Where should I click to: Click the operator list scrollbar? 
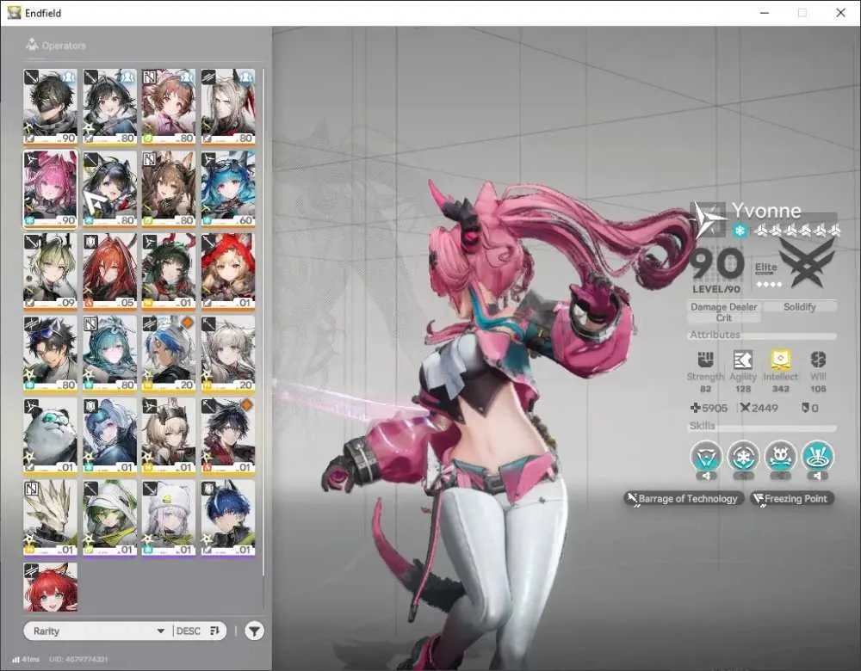tap(264, 323)
